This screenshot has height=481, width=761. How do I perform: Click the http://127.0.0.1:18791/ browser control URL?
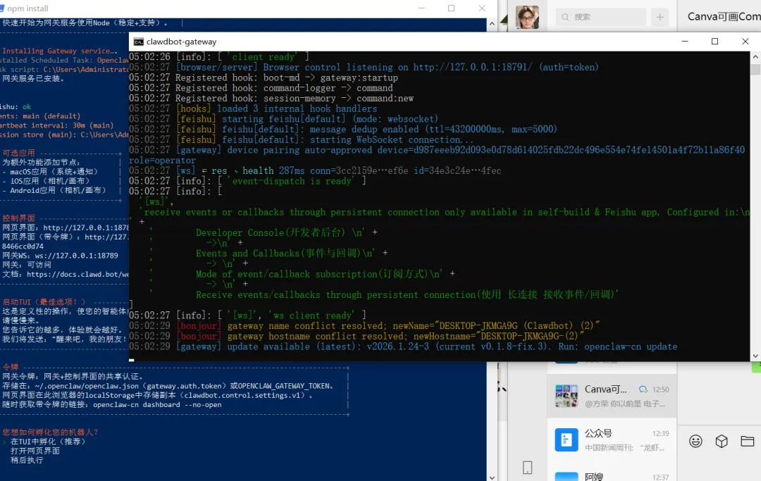473,68
